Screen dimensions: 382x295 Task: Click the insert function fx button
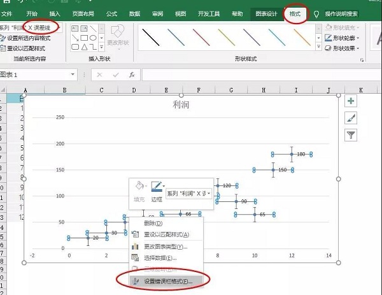(132, 75)
